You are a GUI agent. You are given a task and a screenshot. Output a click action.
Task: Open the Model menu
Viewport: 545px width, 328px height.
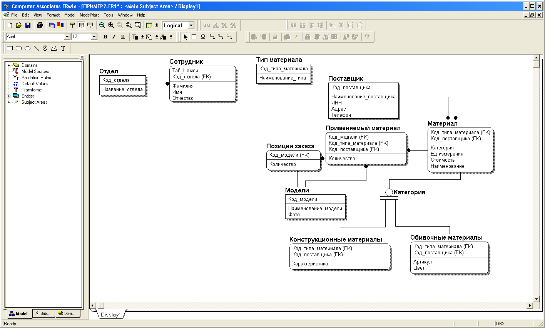[70, 15]
